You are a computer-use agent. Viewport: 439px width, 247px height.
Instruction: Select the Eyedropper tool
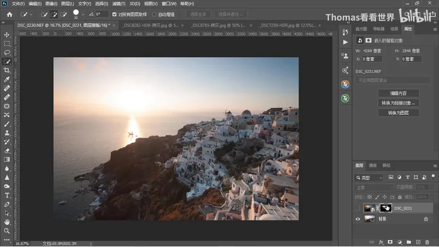click(x=7, y=79)
